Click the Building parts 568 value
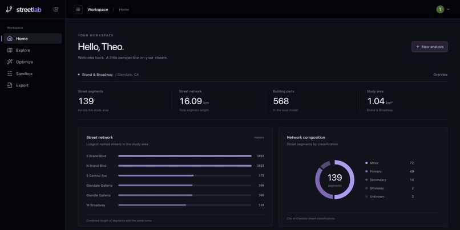The height and width of the screenshot is (230, 460). 281,101
